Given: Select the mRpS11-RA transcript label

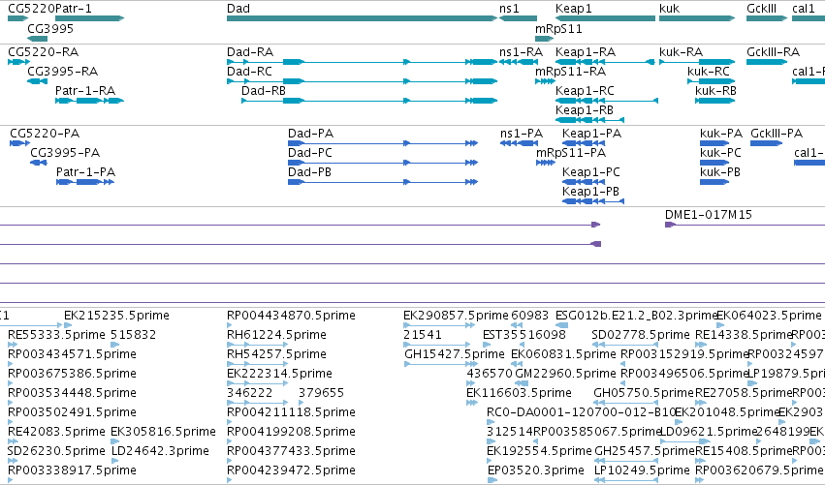Looking at the screenshot, I should [x=570, y=71].
